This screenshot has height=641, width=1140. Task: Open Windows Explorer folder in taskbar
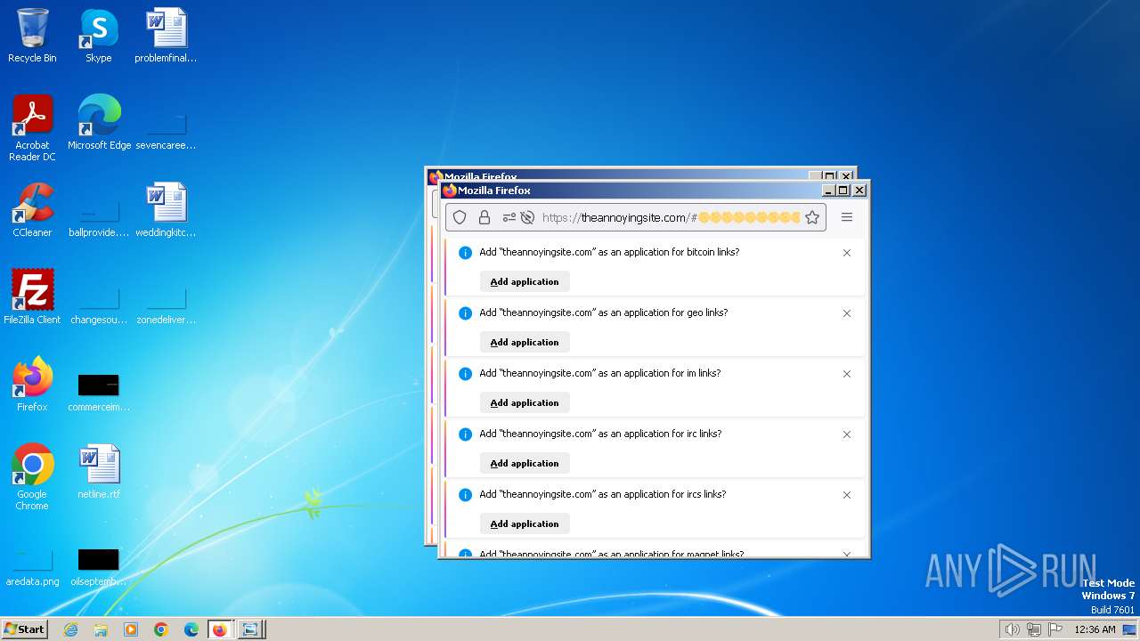(x=101, y=629)
